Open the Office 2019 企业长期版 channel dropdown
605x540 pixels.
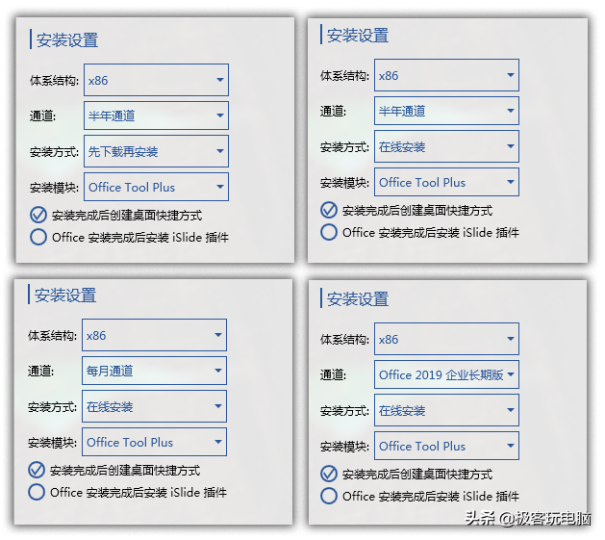pyautogui.click(x=446, y=374)
